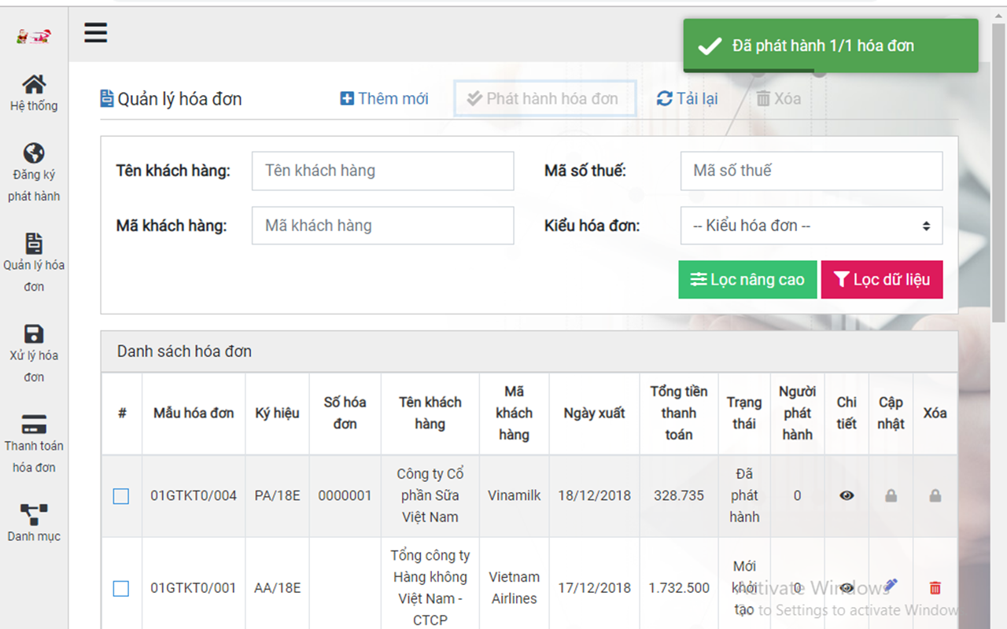Image resolution: width=1007 pixels, height=629 pixels.
Task: Click Tải lại to reload list
Action: (x=688, y=99)
